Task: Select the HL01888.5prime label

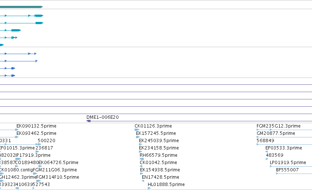Action: (166, 185)
